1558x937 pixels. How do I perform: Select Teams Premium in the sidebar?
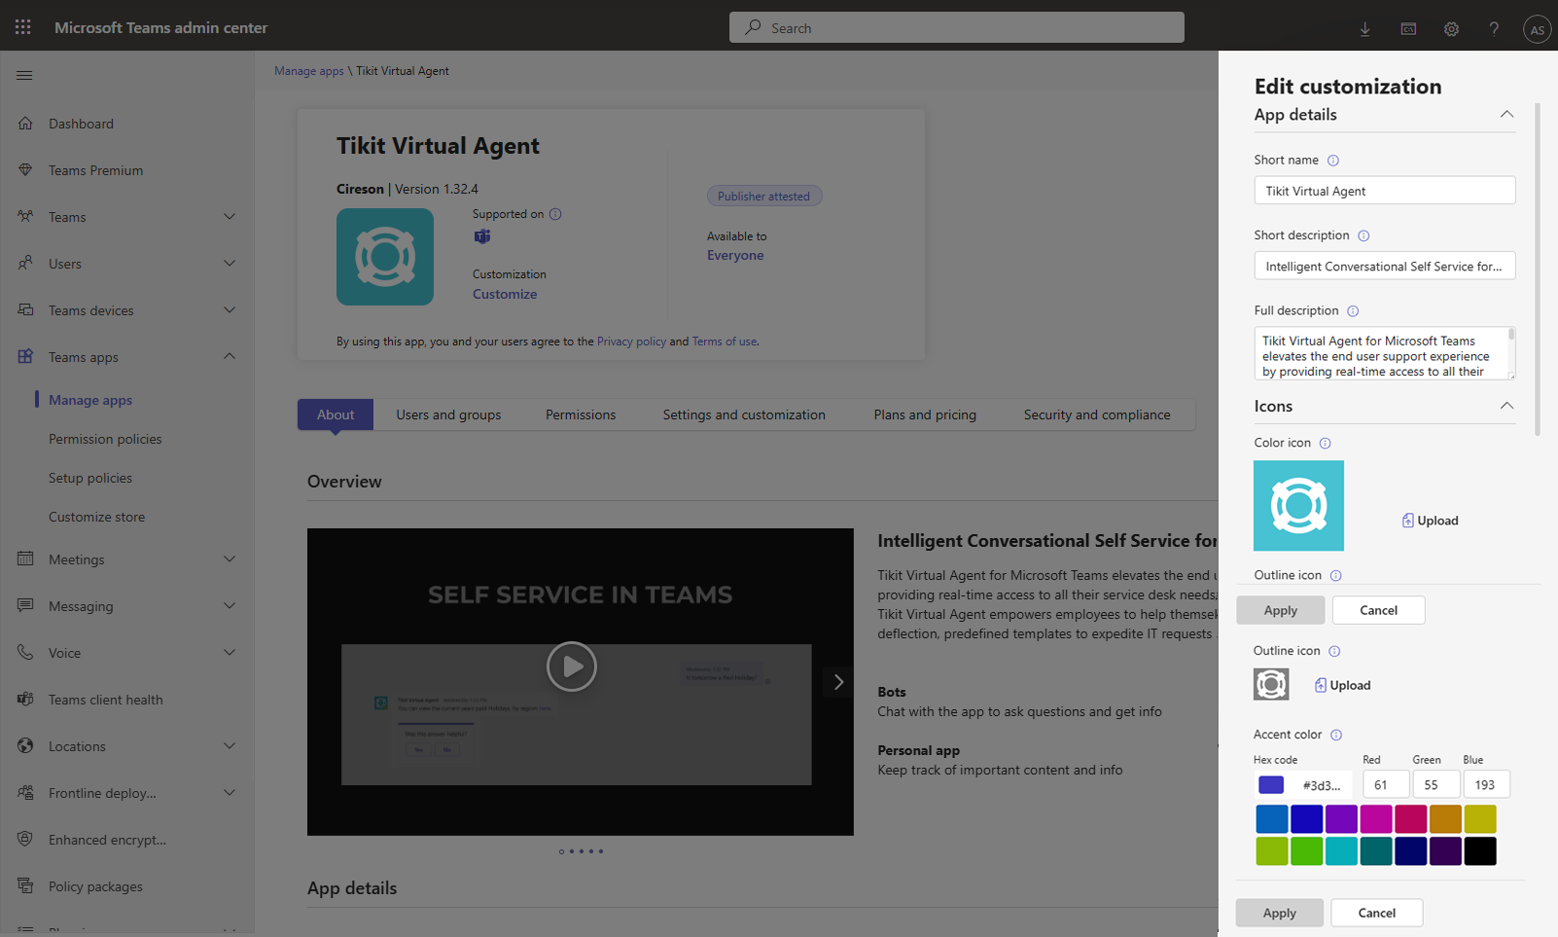click(x=93, y=169)
